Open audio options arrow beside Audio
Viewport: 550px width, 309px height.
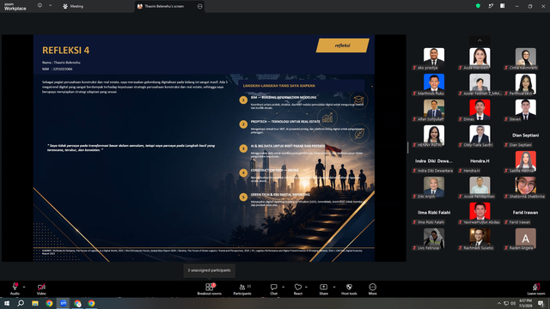coord(24,287)
